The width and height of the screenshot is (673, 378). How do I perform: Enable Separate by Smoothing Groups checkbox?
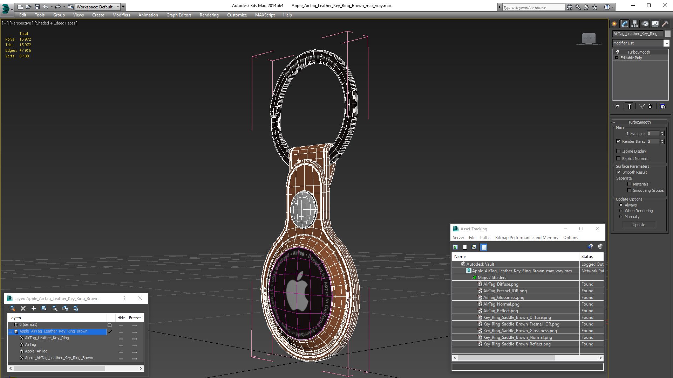click(x=629, y=190)
